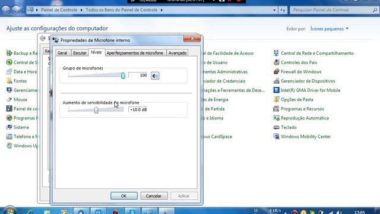Expand arrow after Painel de Controle breadcrumb
Screen dimensions: 380x214
[x=81, y=10]
